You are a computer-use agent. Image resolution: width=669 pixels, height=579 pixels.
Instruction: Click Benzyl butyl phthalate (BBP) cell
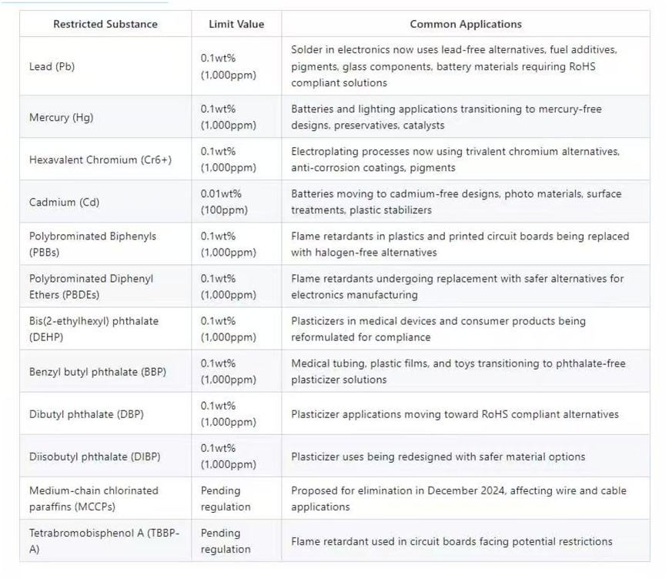[x=98, y=372]
